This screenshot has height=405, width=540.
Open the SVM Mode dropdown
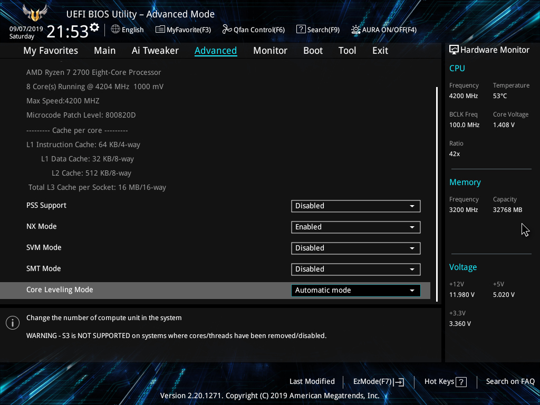tap(356, 248)
